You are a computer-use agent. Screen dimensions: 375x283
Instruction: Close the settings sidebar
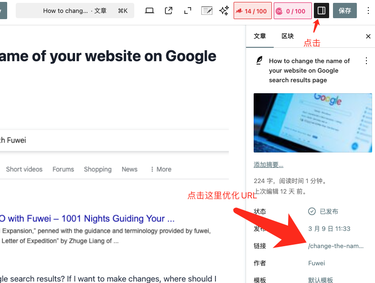tap(368, 36)
